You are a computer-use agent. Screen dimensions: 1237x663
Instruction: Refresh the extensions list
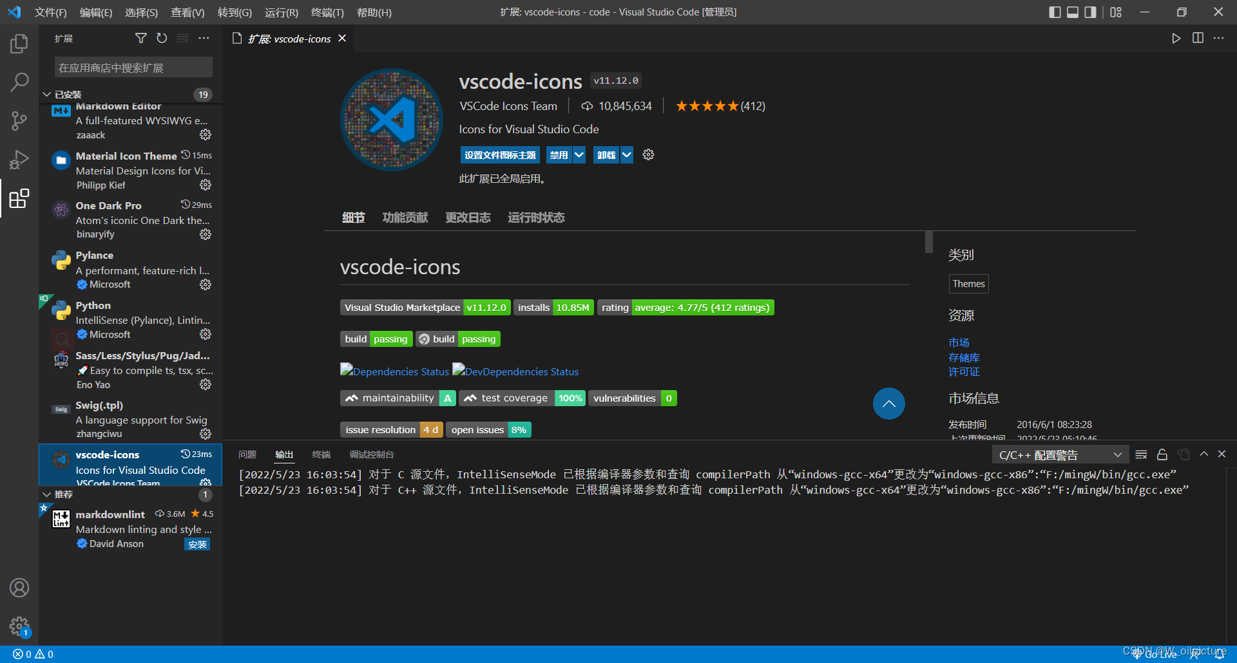(162, 39)
